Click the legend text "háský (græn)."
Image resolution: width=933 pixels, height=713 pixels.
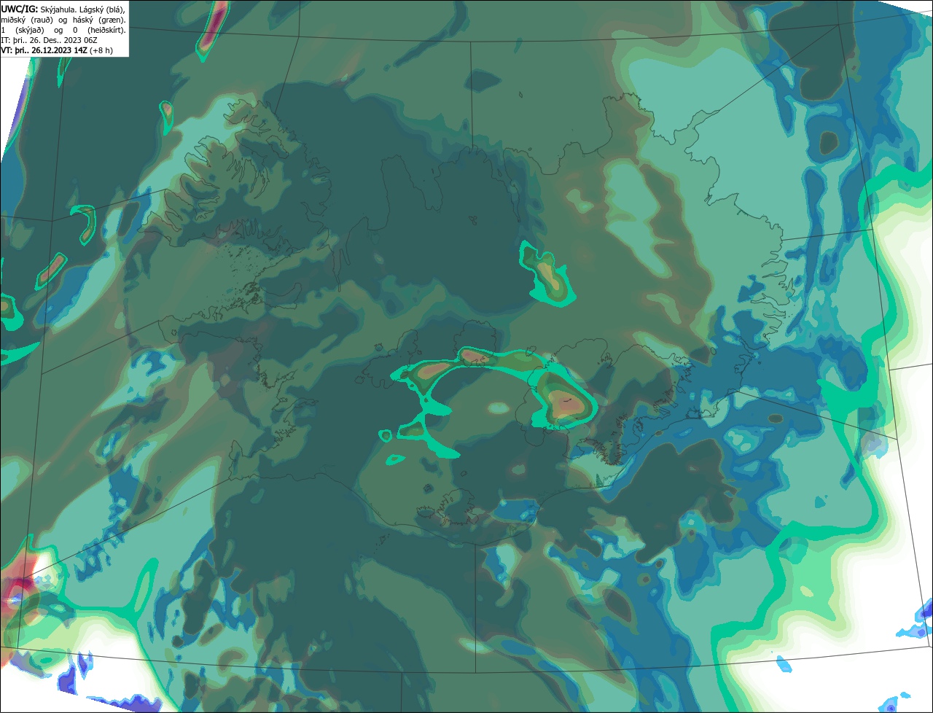coord(99,20)
